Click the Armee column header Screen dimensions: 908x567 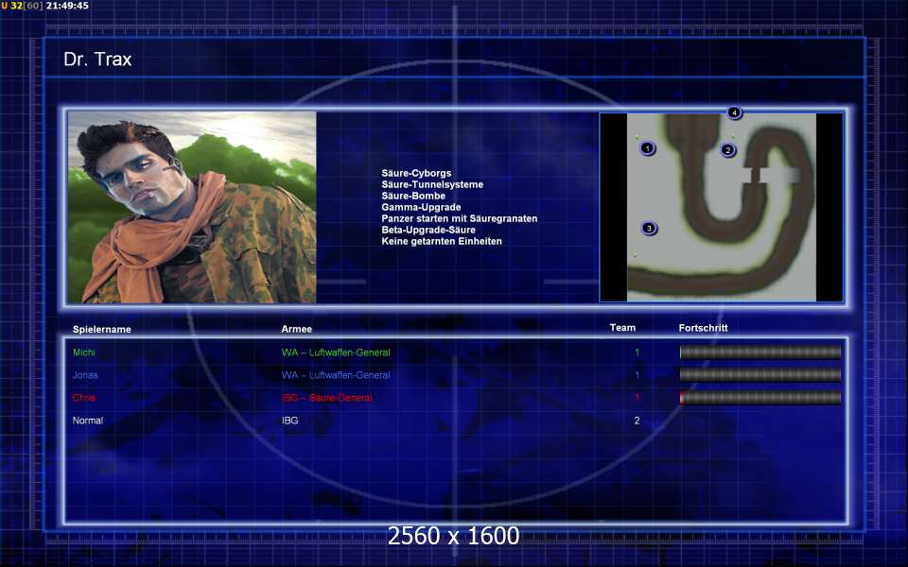(297, 329)
